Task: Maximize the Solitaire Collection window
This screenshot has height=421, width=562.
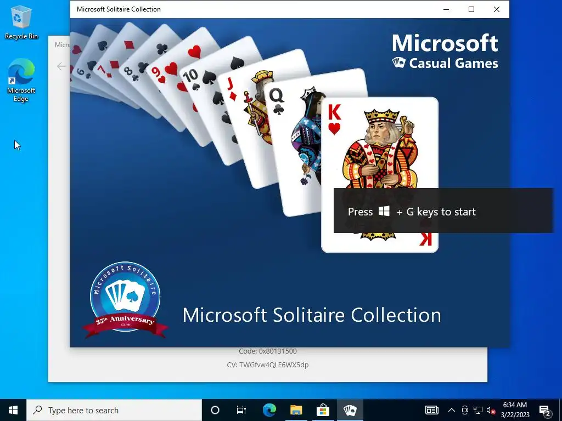Action: tap(471, 9)
